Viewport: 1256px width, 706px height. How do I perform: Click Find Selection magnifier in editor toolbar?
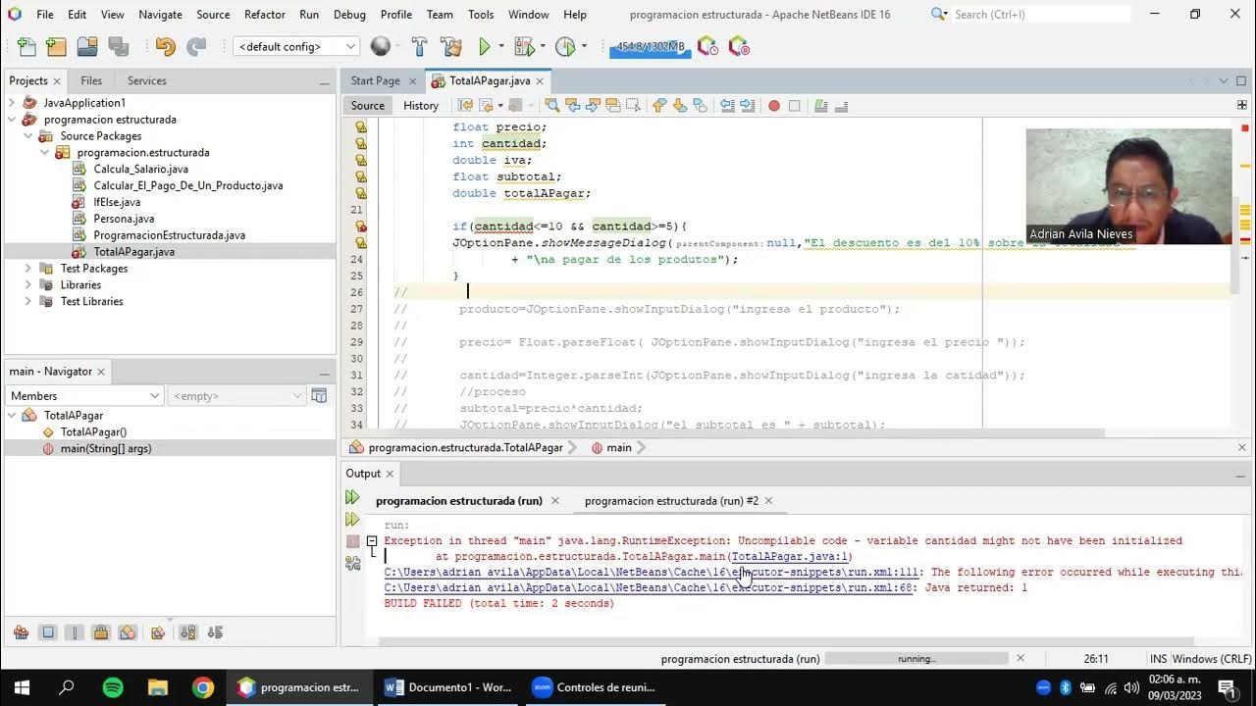coord(552,105)
